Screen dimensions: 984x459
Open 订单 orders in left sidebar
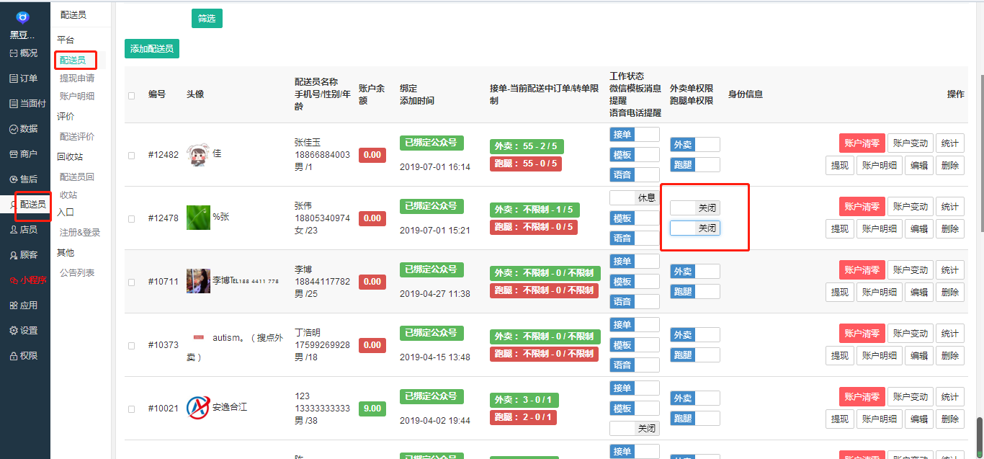[x=24, y=79]
